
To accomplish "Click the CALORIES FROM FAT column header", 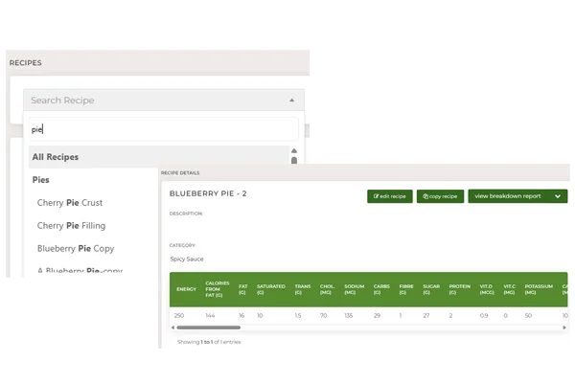I will click(218, 289).
